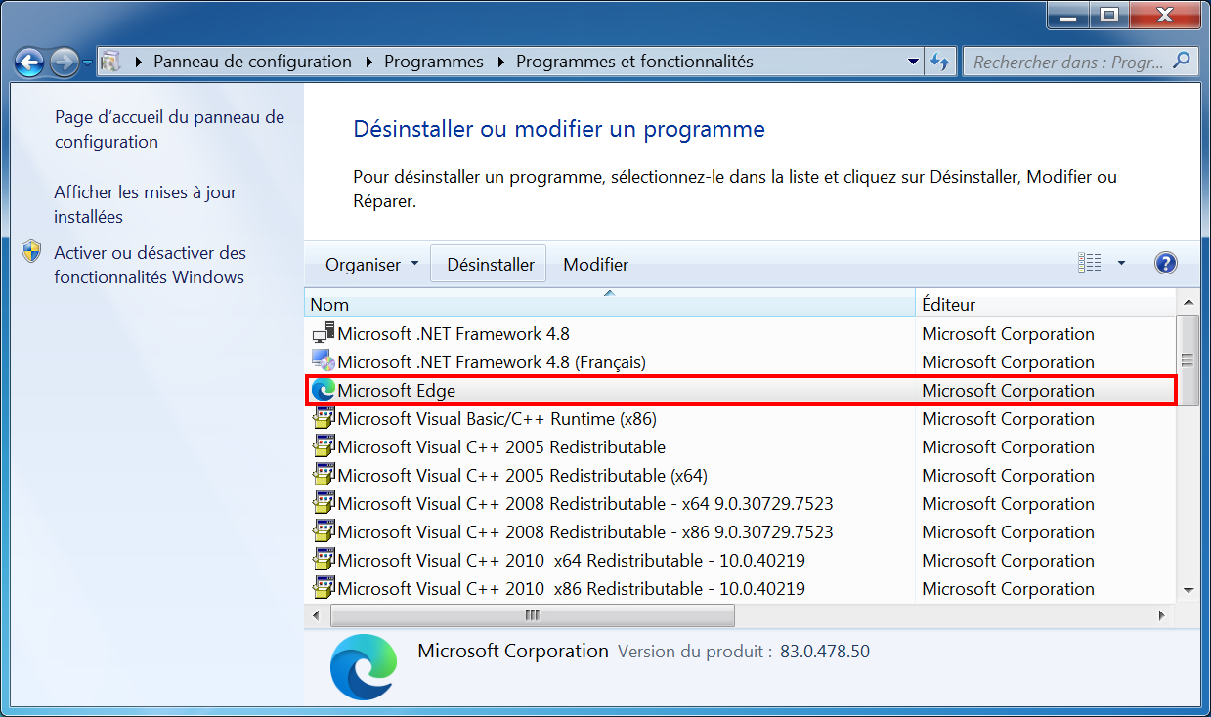Click the Désinstaller toolbar button
This screenshot has height=717, width=1211.
point(491,265)
